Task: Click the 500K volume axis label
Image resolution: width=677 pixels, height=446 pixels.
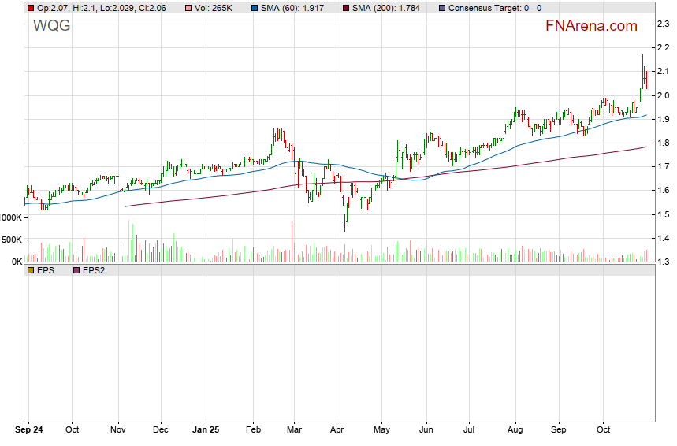Action: [10, 240]
